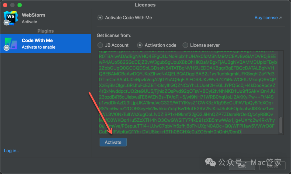The image size is (291, 174).
Task: Open the Log in… link
Action: [12, 151]
